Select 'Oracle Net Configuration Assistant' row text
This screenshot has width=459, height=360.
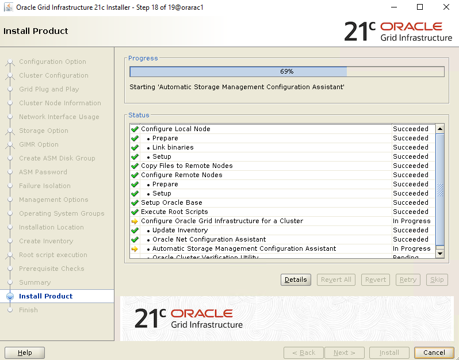tap(209, 239)
